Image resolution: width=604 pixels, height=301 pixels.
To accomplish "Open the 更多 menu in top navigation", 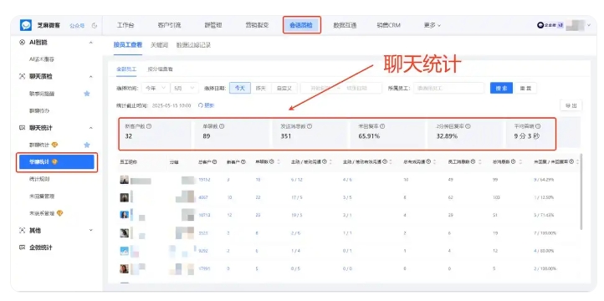I will (x=433, y=25).
